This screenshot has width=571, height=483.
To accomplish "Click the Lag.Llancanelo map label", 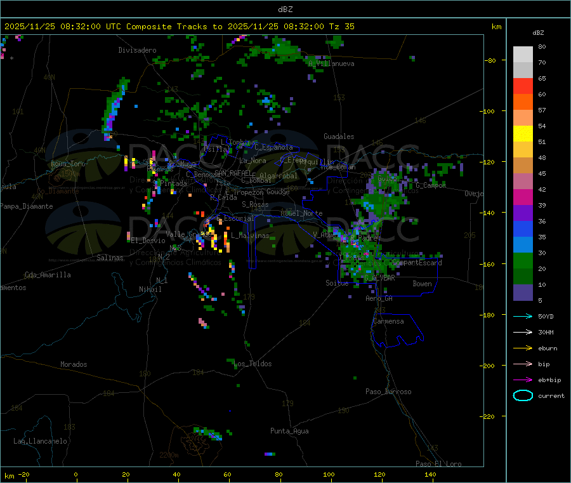I will pyautogui.click(x=40, y=441).
